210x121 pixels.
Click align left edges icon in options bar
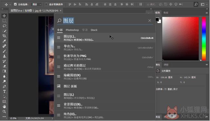(x=87, y=4)
